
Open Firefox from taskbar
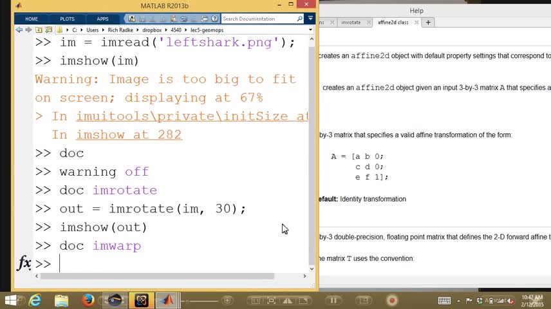88,300
